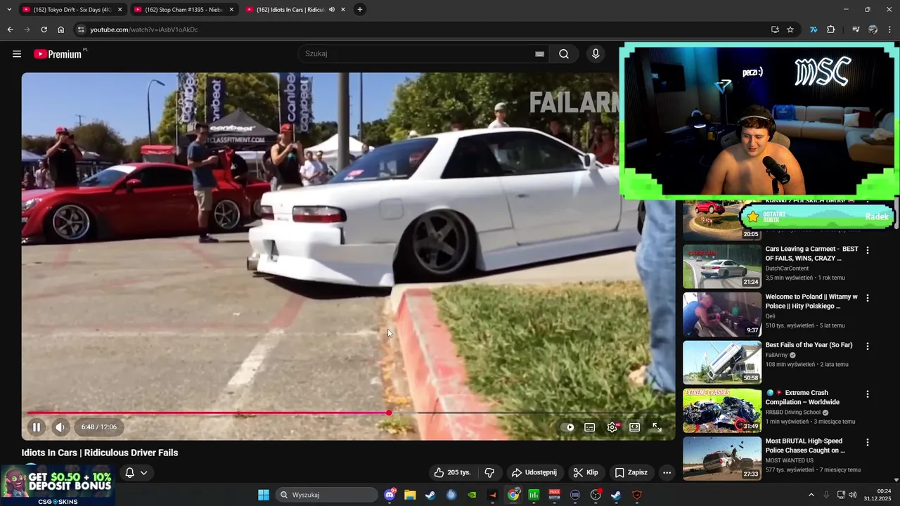View site information for youtube.com
Image resolution: width=900 pixels, height=506 pixels.
point(82,30)
